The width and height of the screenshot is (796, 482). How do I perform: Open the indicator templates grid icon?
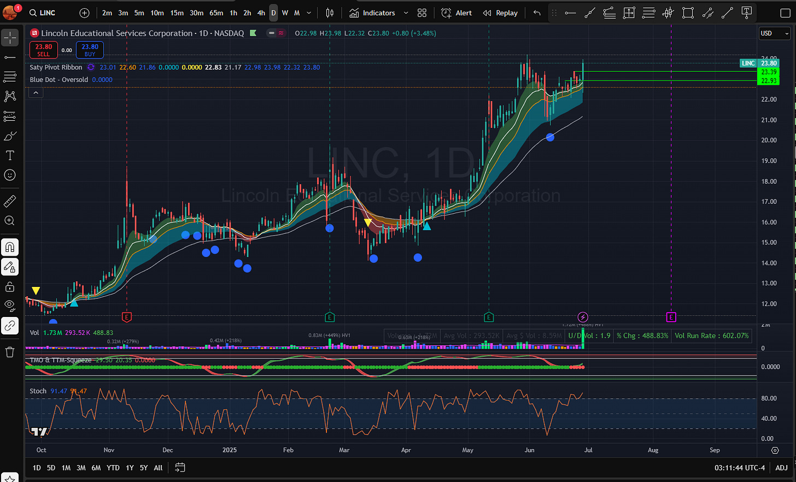(422, 13)
